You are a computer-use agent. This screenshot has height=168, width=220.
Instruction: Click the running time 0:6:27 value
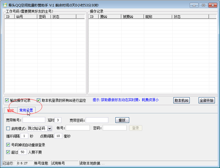coord(25,163)
